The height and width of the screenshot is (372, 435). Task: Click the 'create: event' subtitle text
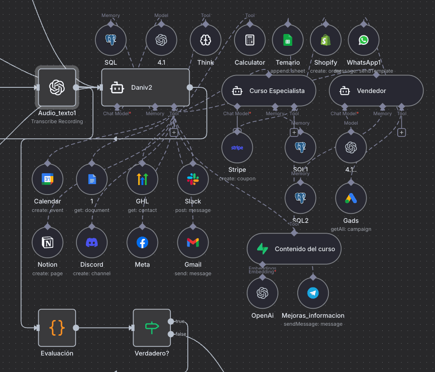[48, 210]
